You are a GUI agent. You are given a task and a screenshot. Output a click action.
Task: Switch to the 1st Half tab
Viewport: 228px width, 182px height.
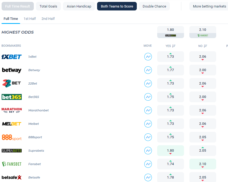pos(30,19)
